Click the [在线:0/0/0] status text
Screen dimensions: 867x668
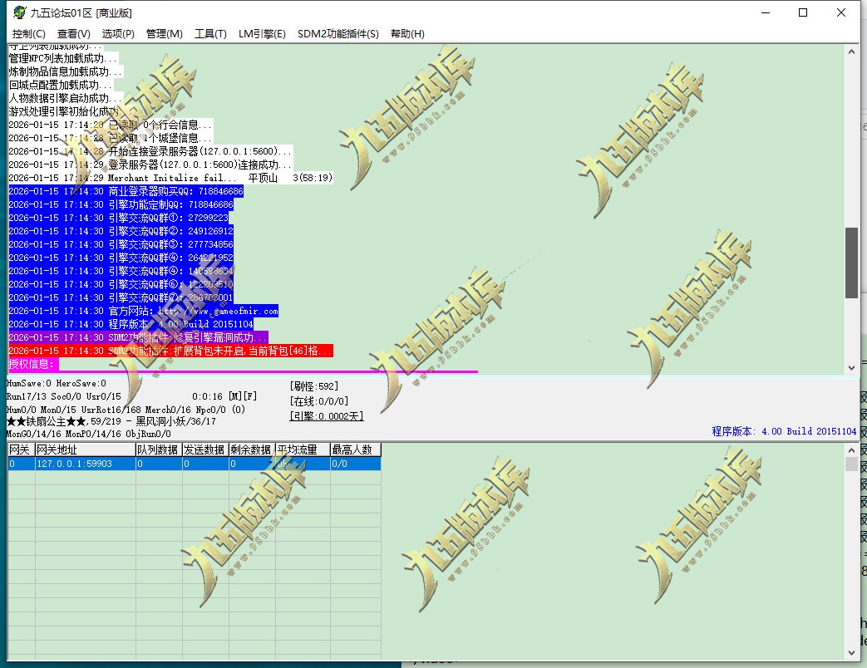(x=318, y=401)
